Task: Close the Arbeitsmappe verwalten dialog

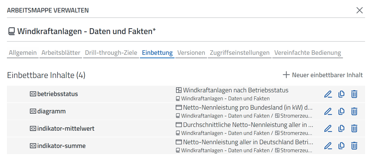Action: coord(359,10)
